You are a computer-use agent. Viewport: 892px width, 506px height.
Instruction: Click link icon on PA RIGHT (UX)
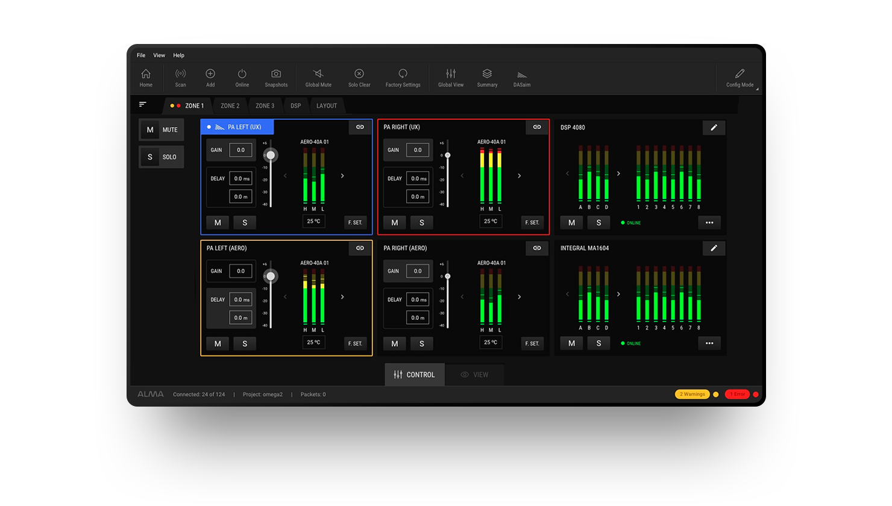coord(536,127)
